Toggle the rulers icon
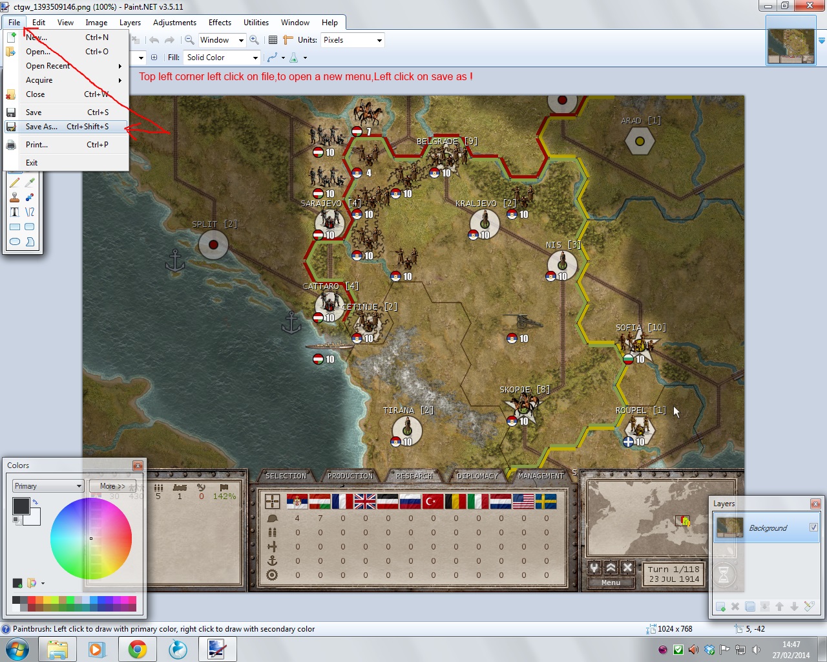This screenshot has width=827, height=662. [288, 40]
